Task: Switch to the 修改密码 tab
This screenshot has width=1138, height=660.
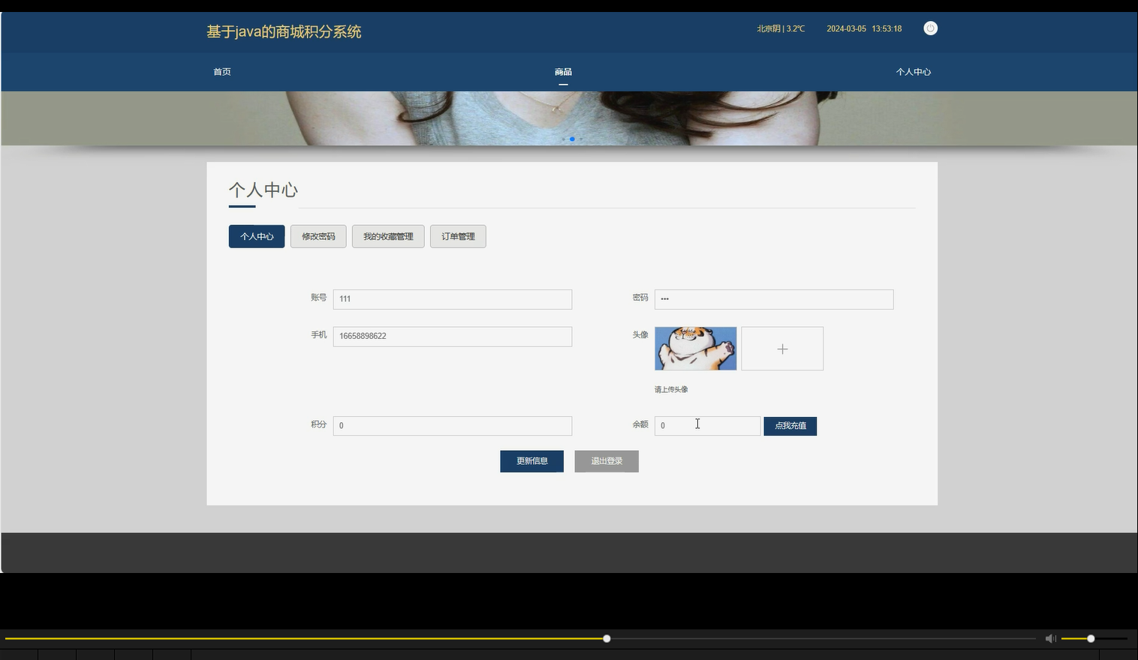Action: click(x=318, y=235)
